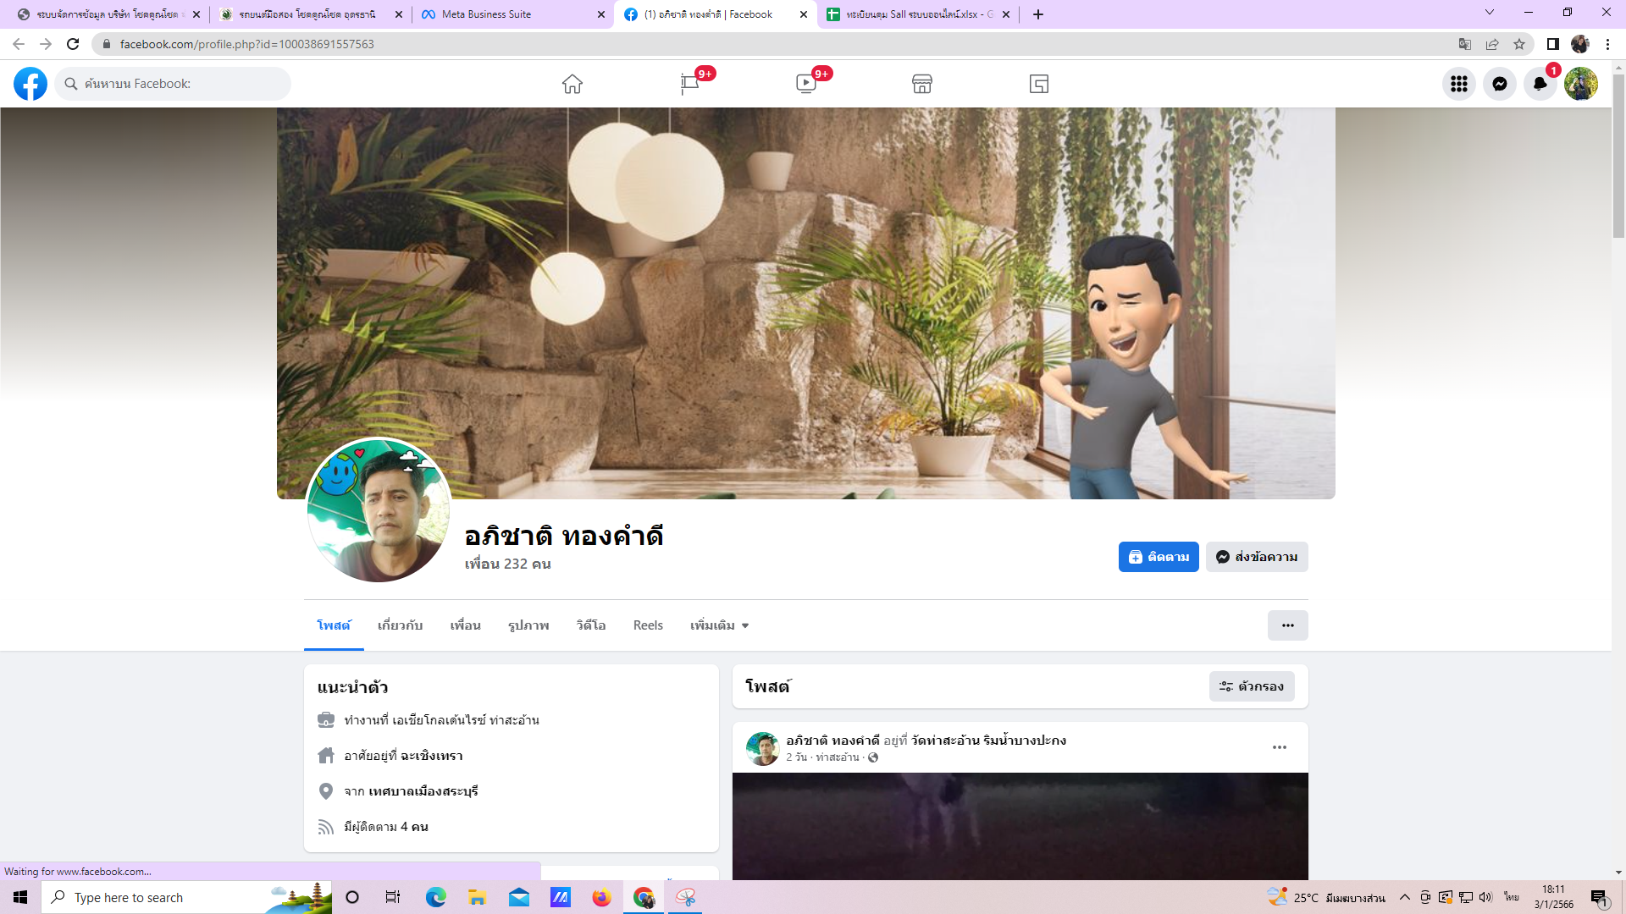
Task: Open the Pages flag icon
Action: 689,84
